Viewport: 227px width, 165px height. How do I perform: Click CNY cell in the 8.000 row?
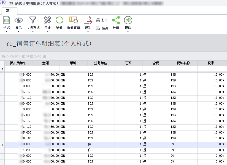click(73, 75)
